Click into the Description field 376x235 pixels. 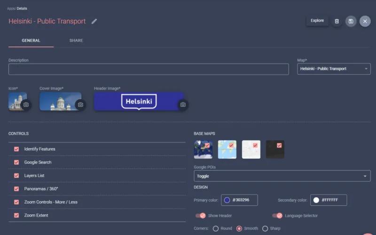149,69
